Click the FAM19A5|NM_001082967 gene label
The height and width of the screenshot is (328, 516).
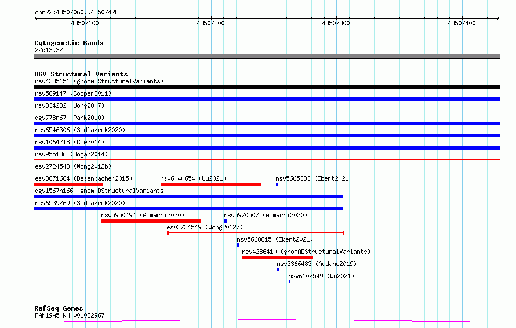click(x=70, y=315)
